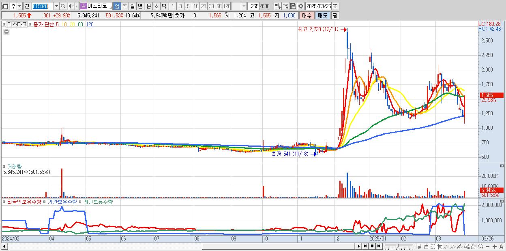Click the 매도 sell button

[x=323, y=15]
